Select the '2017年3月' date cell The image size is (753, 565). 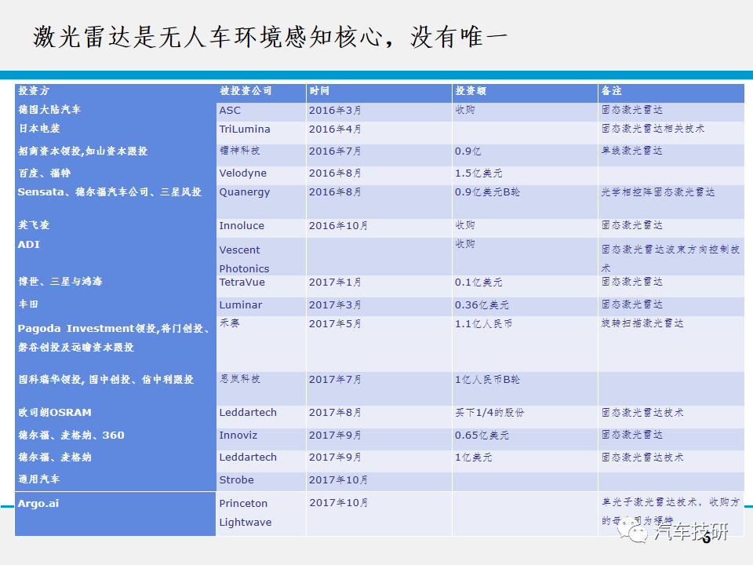pos(379,307)
